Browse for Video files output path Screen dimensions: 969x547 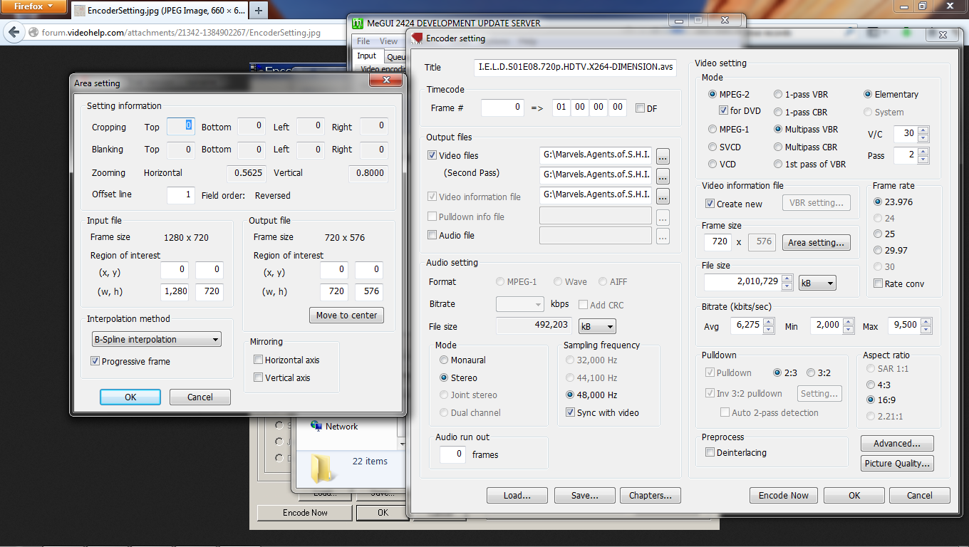[x=663, y=155]
